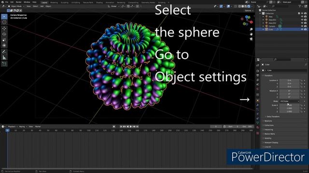
Task: Click the viewport zoom magnifier icon
Action: click(251, 29)
